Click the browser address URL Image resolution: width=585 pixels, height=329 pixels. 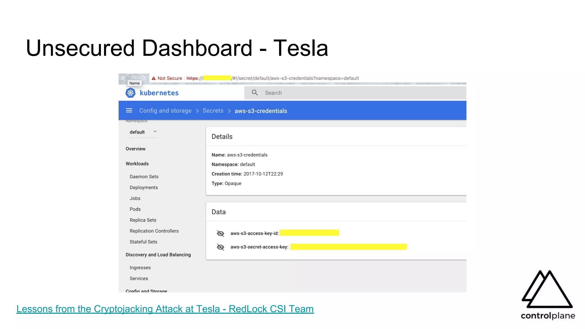273,78
